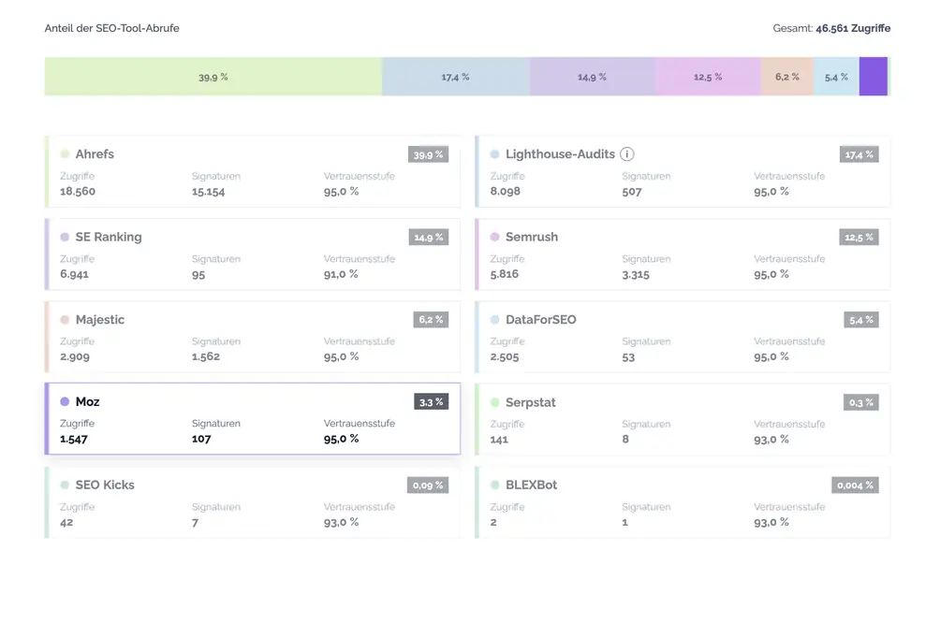Select the 14,9 % lavender bar segment
The height and width of the screenshot is (623, 925).
[593, 77]
